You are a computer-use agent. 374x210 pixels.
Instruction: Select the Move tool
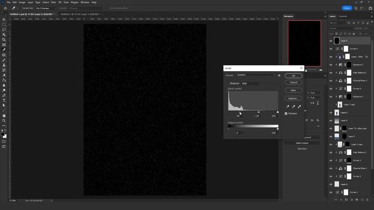point(4,19)
